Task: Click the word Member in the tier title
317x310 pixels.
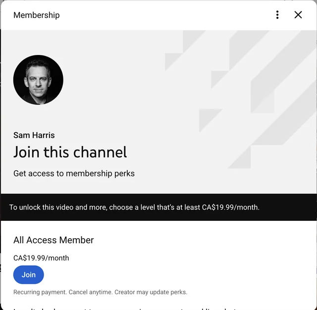Action: (x=76, y=240)
